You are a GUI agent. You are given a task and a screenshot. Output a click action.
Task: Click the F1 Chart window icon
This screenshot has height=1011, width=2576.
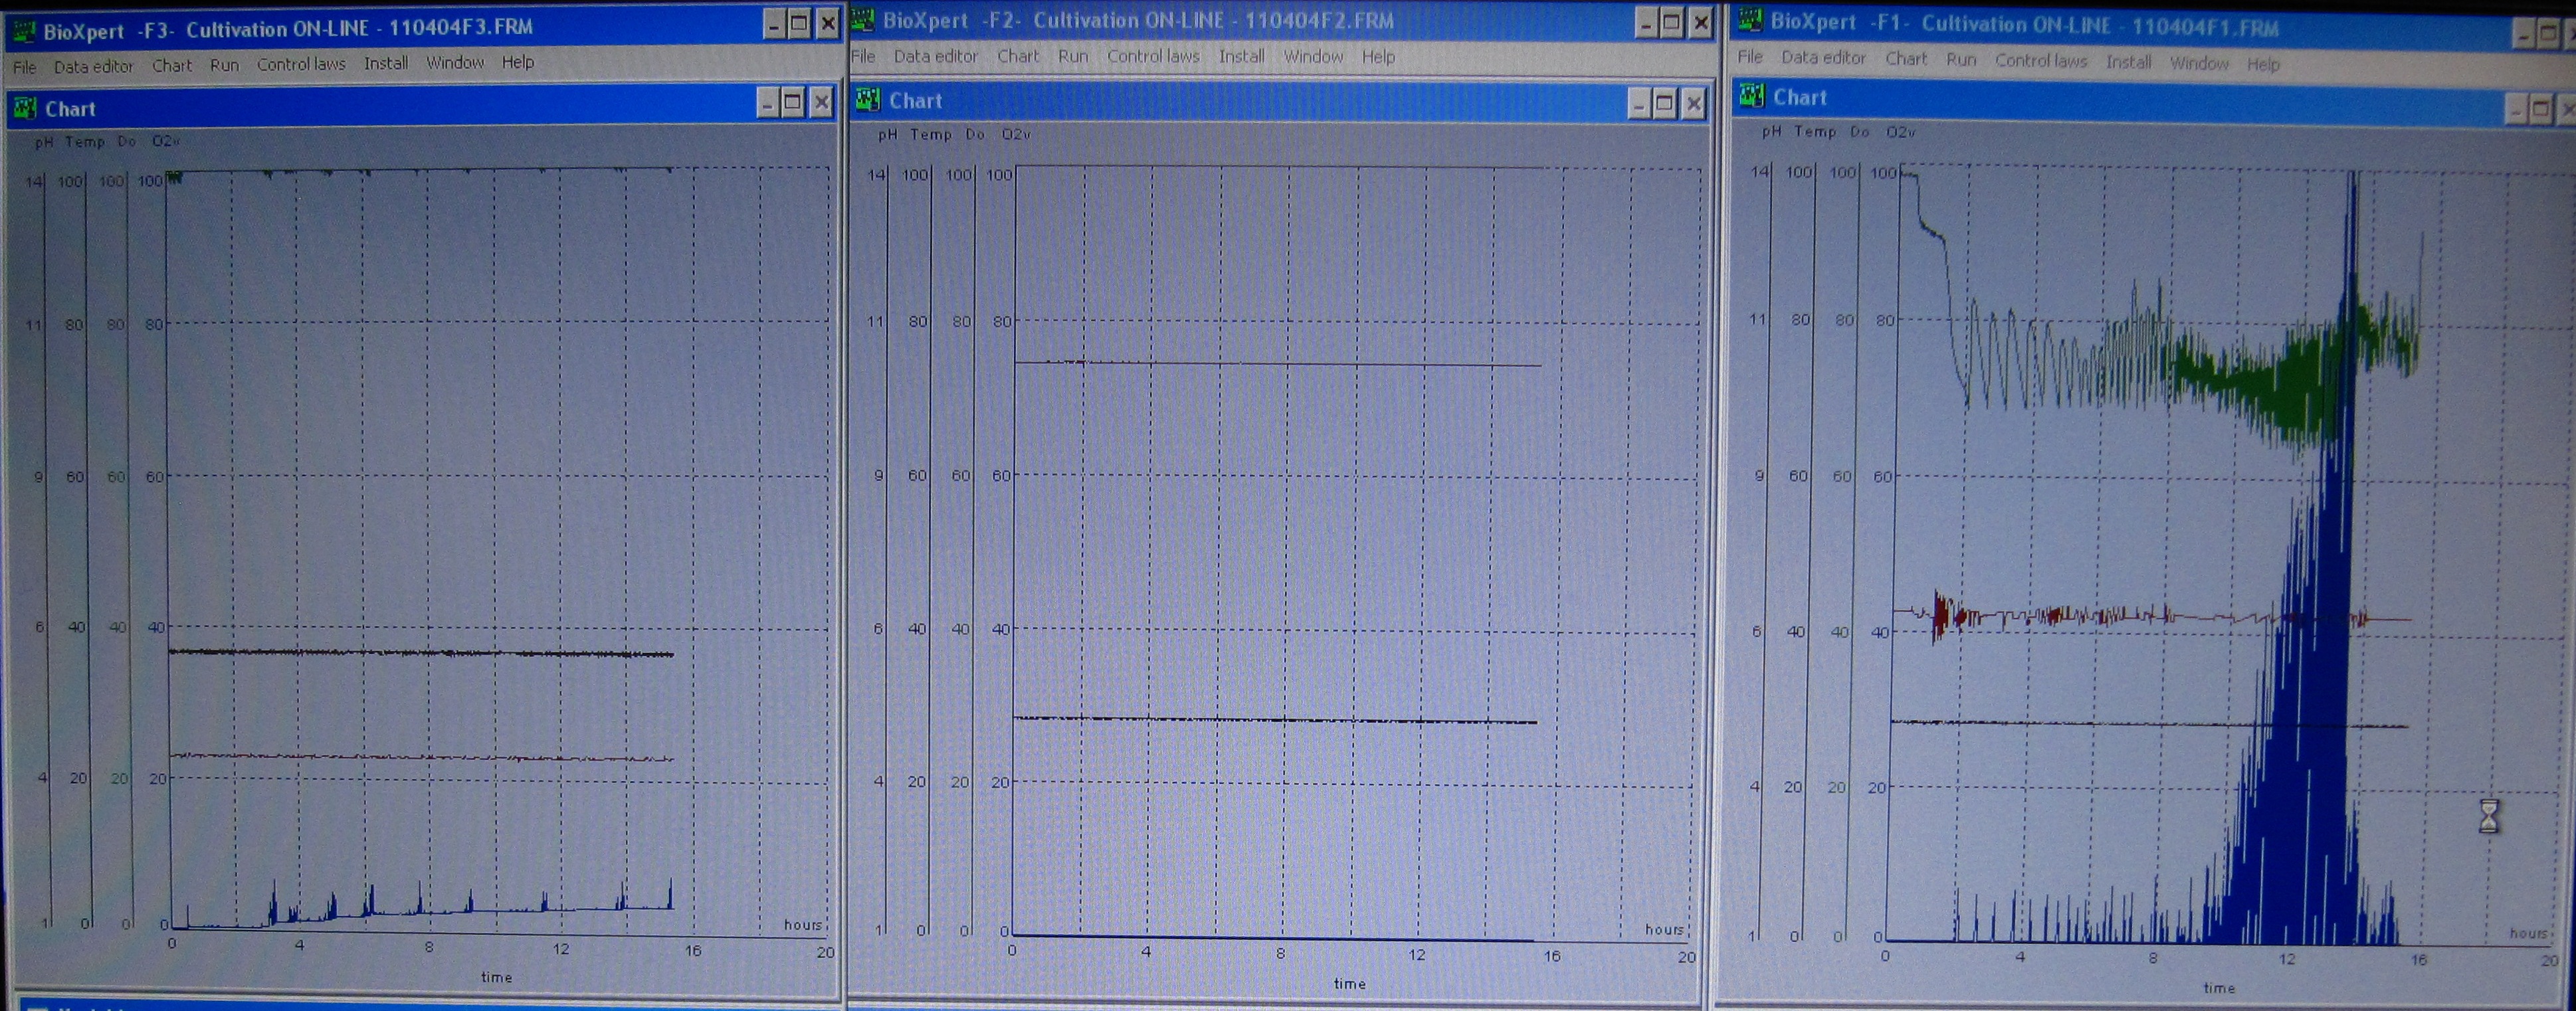coord(1751,97)
